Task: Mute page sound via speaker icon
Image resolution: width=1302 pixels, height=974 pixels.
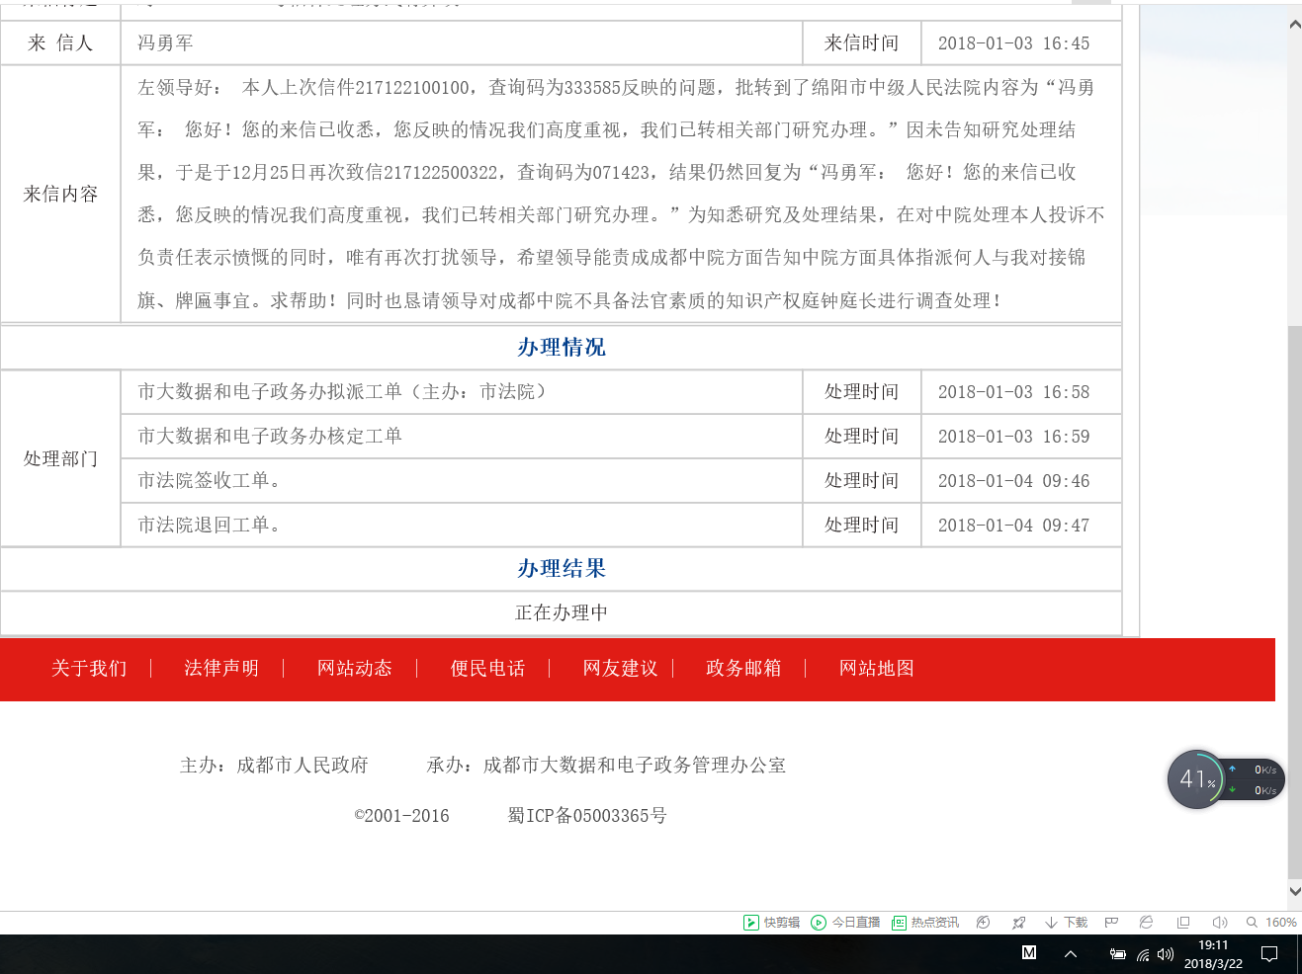Action: (x=1220, y=923)
